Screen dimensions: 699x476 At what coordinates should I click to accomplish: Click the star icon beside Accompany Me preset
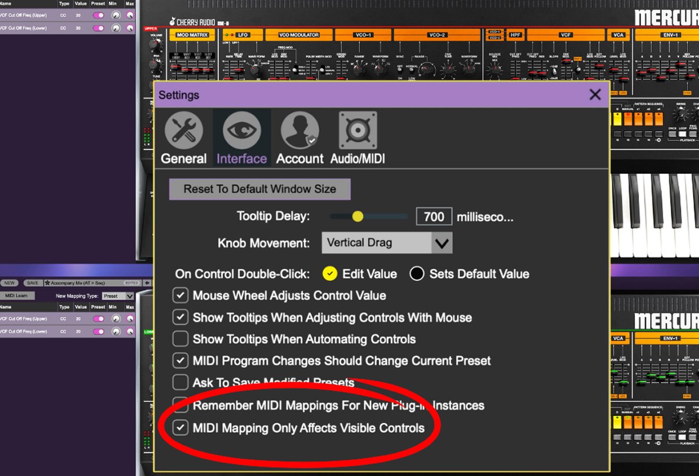[x=47, y=283]
